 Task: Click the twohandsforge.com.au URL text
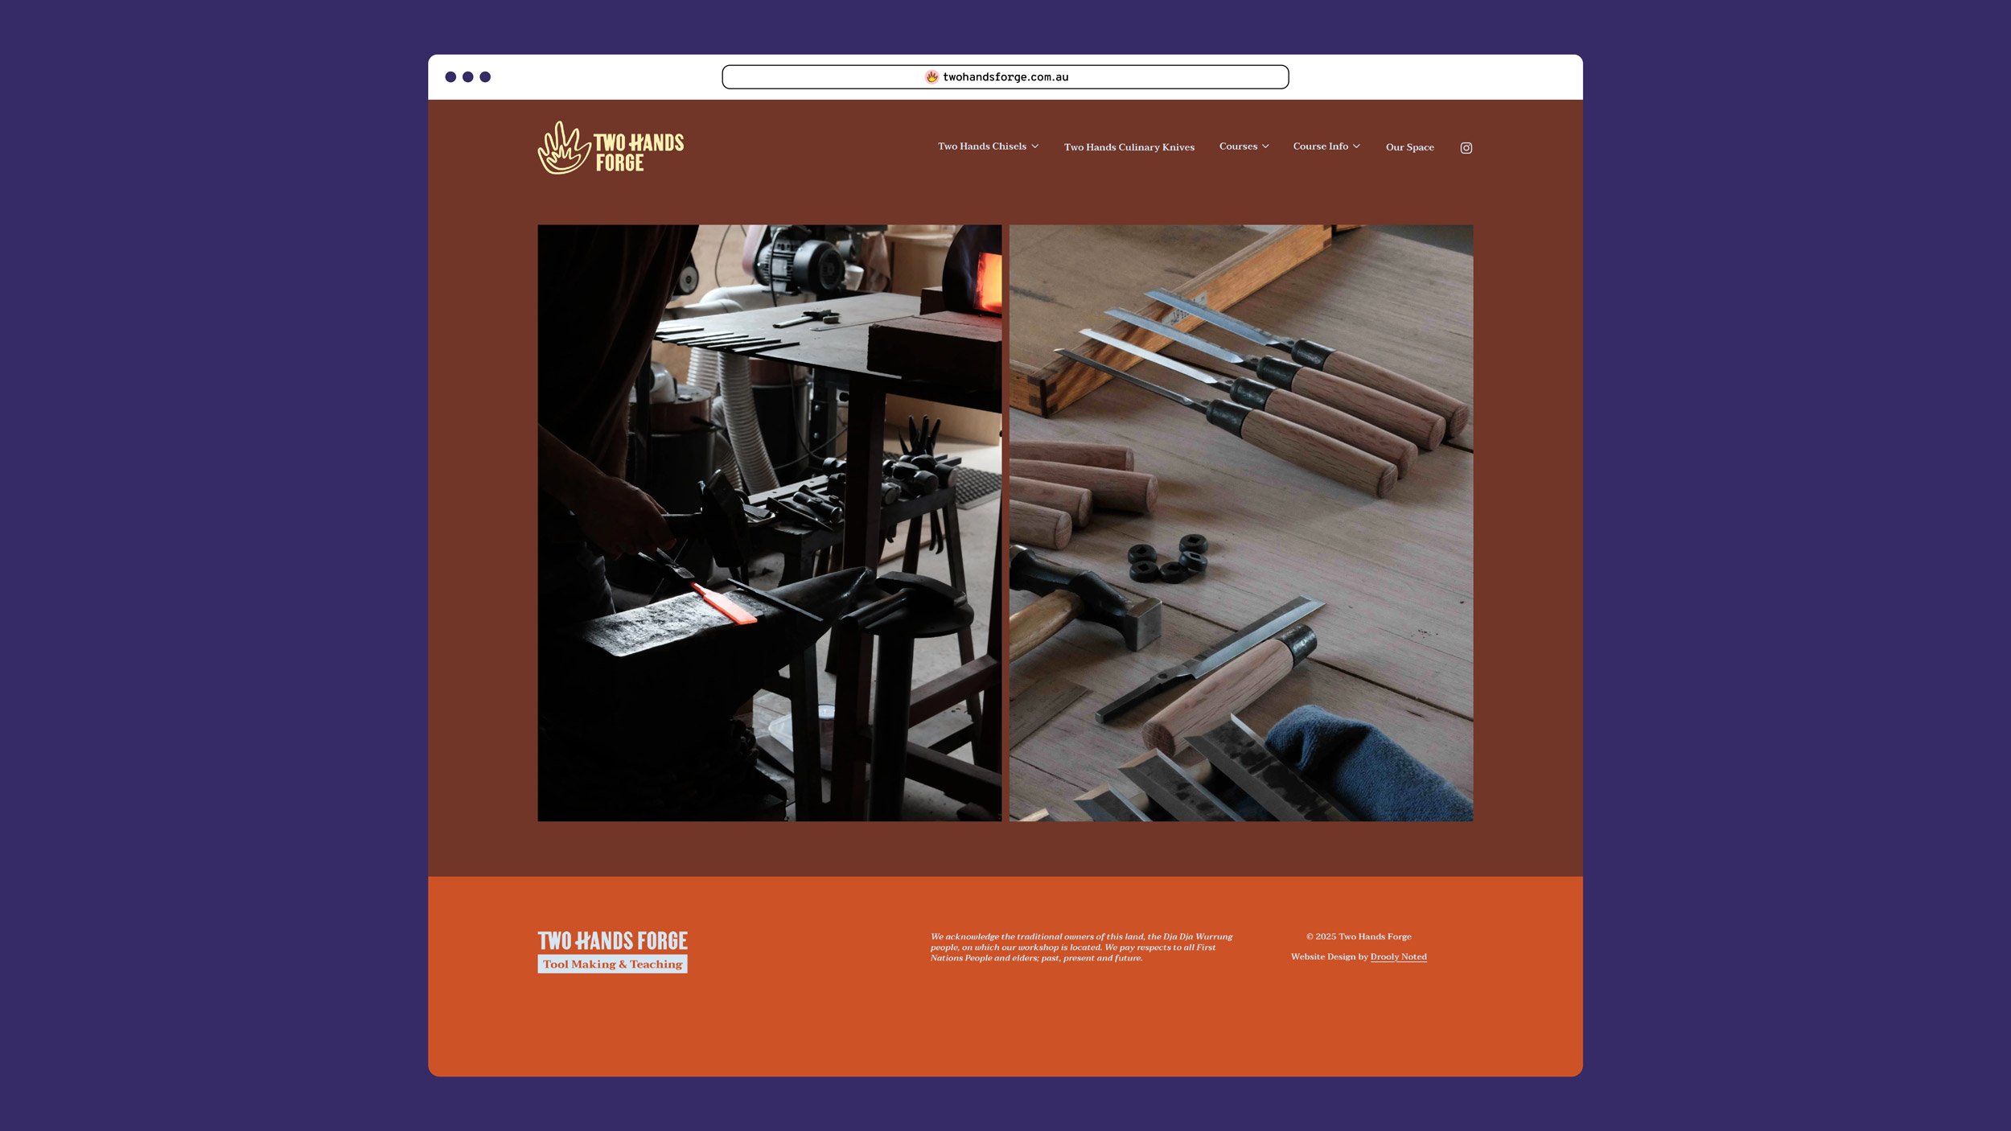point(1006,76)
